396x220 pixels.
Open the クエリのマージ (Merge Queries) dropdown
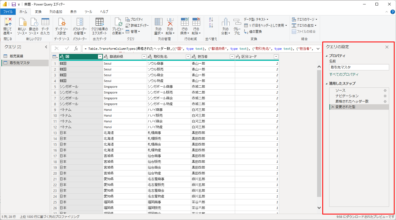[x=304, y=20]
